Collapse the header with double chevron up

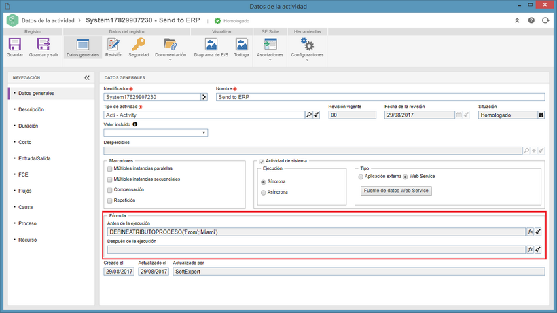point(517,20)
